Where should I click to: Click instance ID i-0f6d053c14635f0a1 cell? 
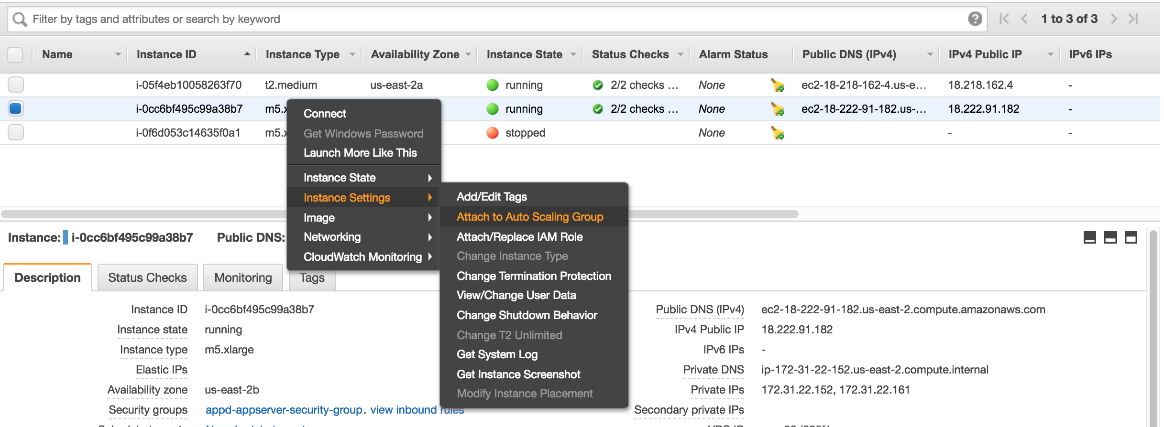[x=188, y=133]
